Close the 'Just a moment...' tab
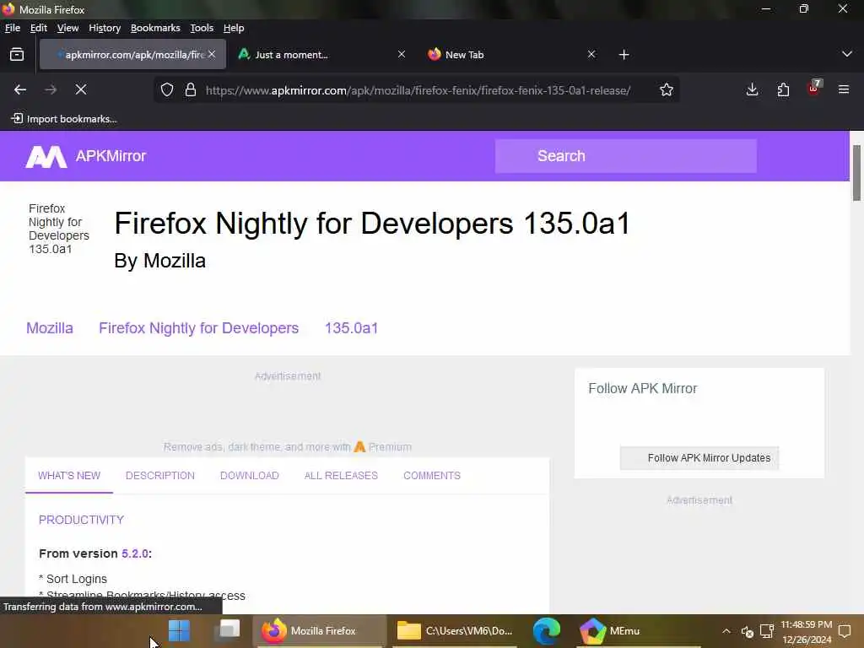Screen dimensions: 864x648 [x=402, y=54]
